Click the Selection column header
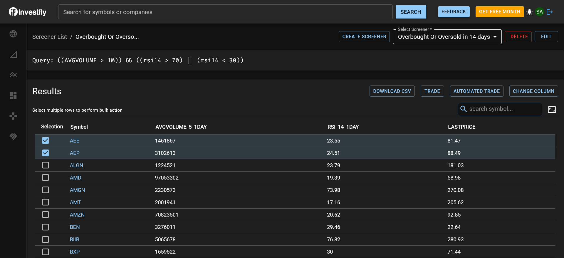564x258 pixels. tap(52, 127)
